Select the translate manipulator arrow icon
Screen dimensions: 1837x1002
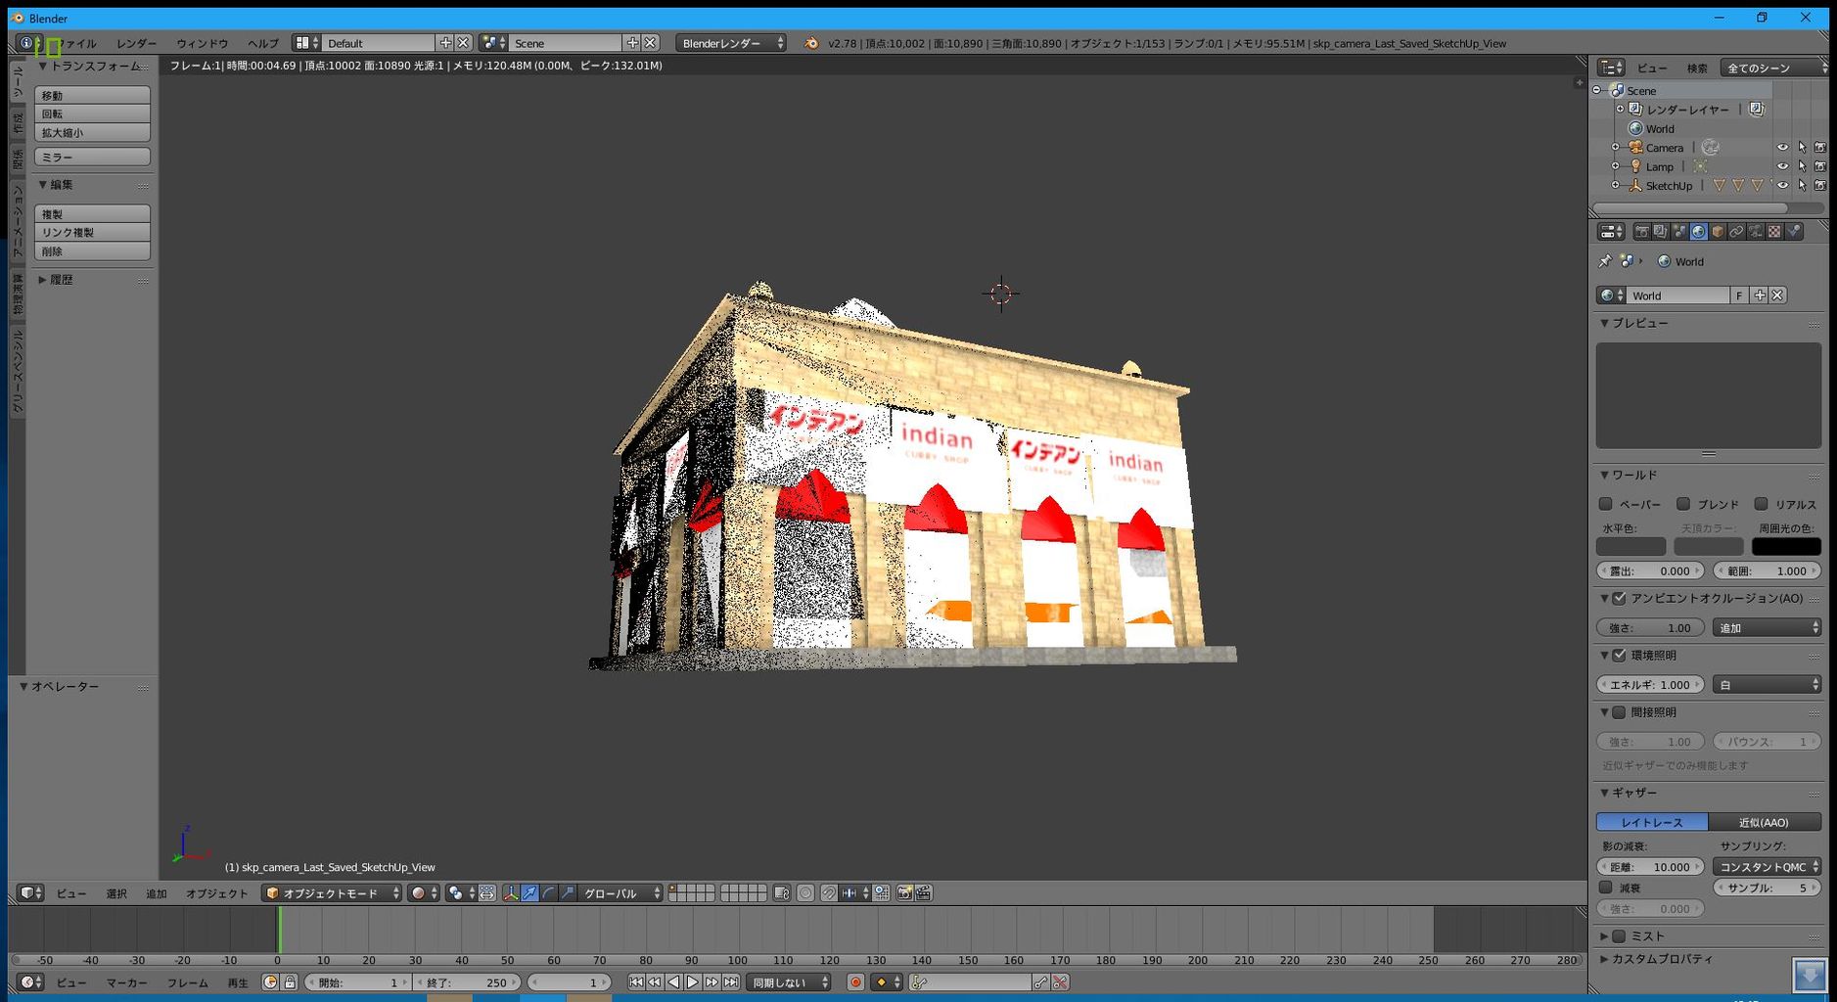click(x=529, y=893)
